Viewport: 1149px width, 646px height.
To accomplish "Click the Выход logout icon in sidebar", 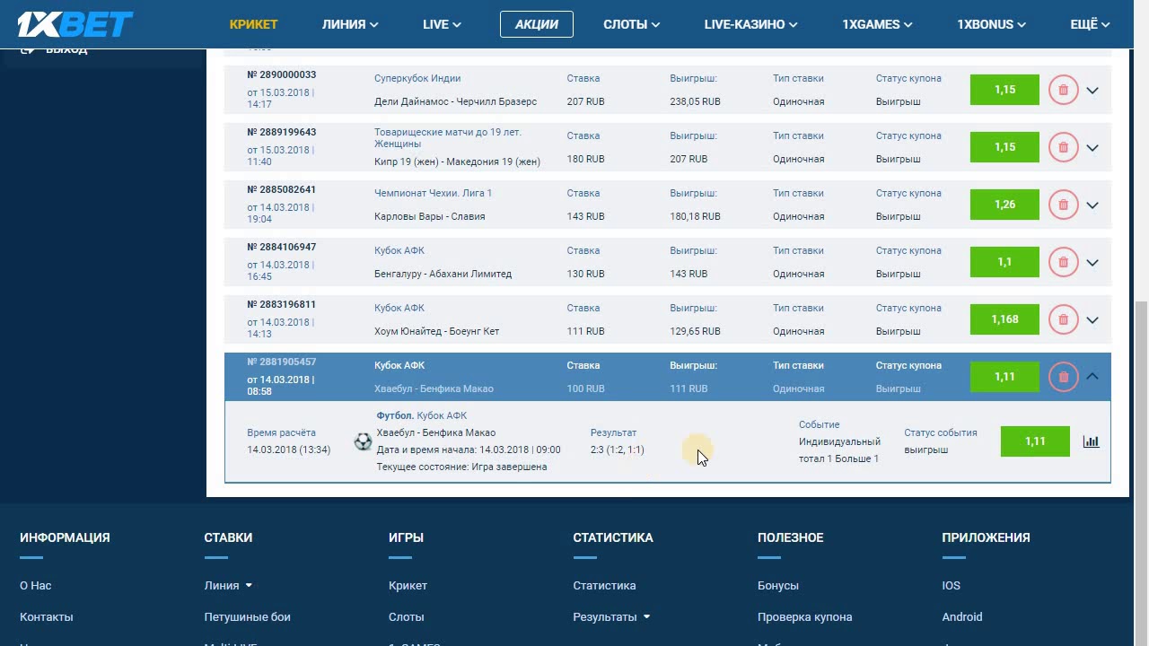I will (x=28, y=49).
